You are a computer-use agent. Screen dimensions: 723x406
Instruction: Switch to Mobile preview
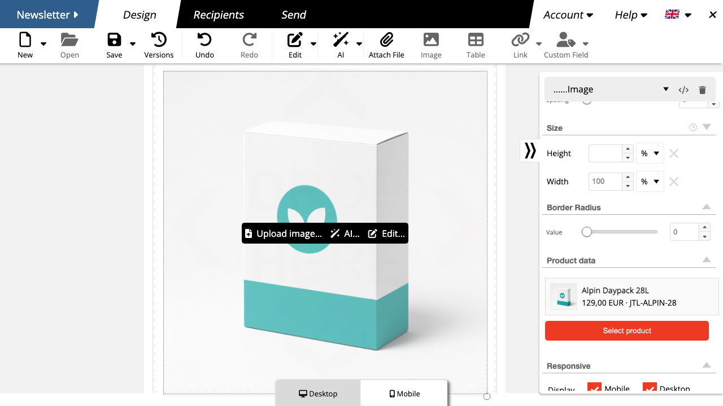click(404, 394)
